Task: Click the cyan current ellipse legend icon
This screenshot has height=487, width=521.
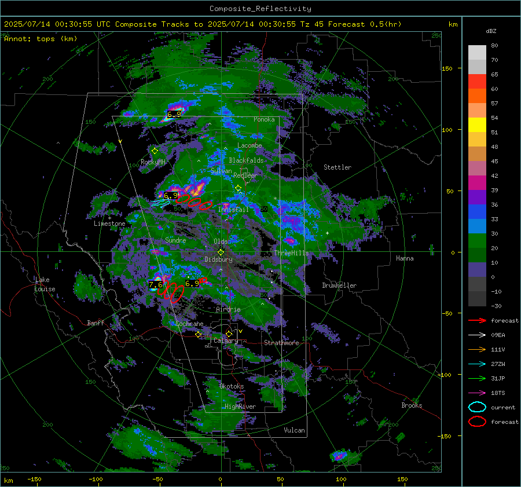Action: [x=477, y=407]
